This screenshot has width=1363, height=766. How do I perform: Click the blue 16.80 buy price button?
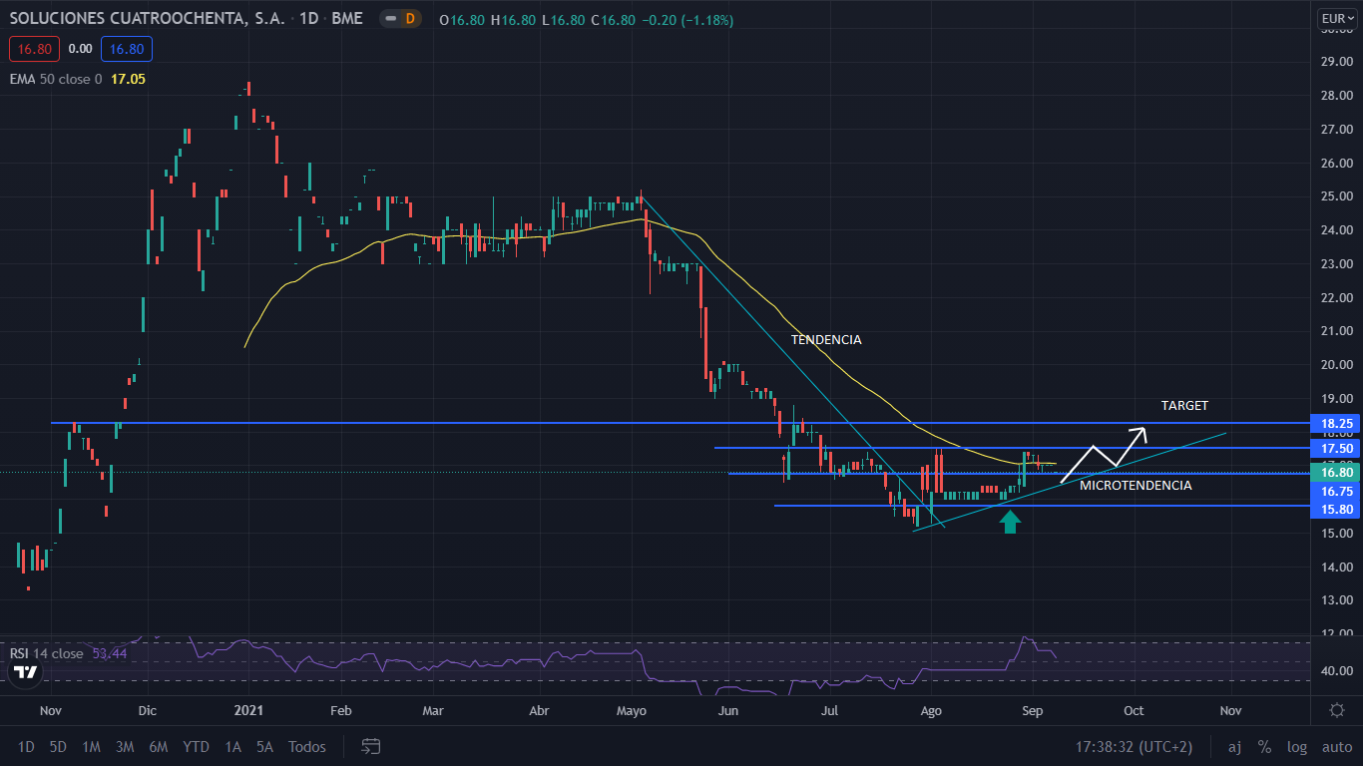(x=127, y=49)
